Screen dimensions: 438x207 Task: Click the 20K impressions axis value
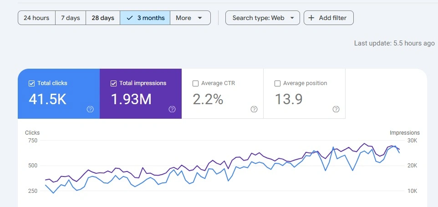(x=413, y=166)
